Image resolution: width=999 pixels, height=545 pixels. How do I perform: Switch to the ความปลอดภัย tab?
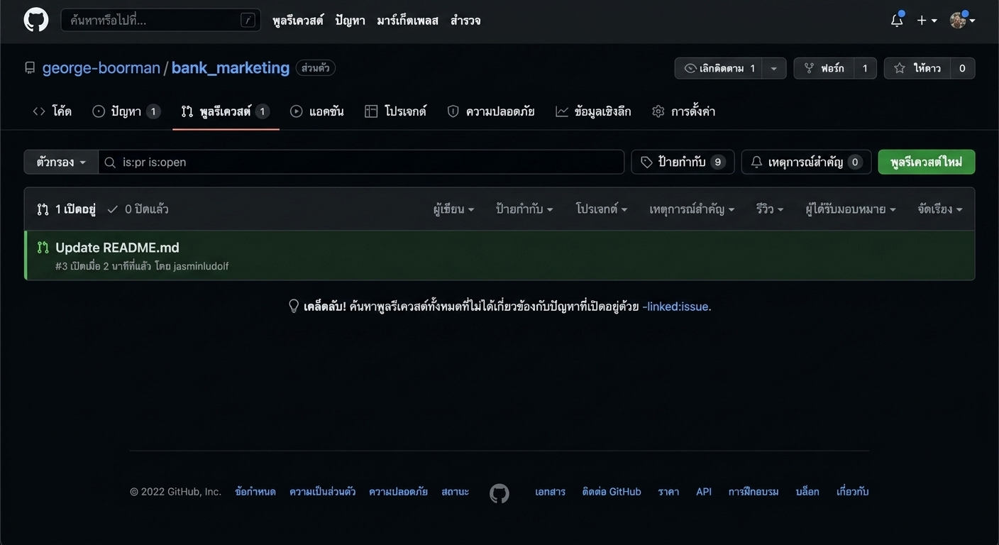point(491,111)
